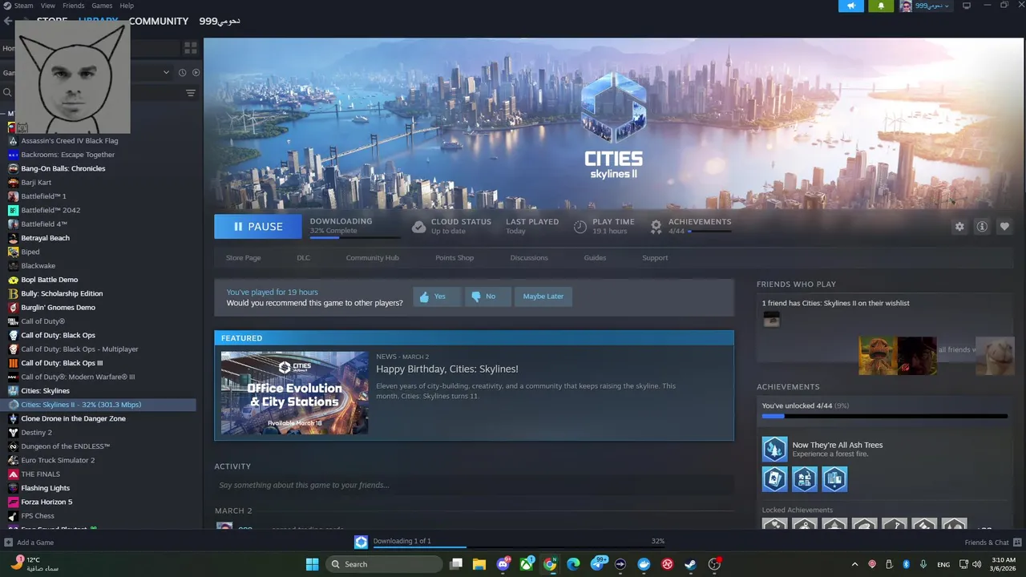Click the Cloud Status icon
Screen dimensions: 1026x577
point(418,227)
